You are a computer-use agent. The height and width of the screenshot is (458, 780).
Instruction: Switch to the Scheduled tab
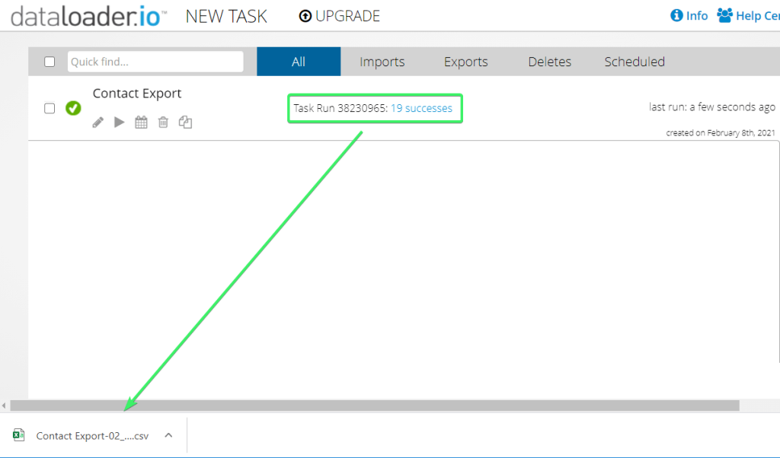coord(634,62)
